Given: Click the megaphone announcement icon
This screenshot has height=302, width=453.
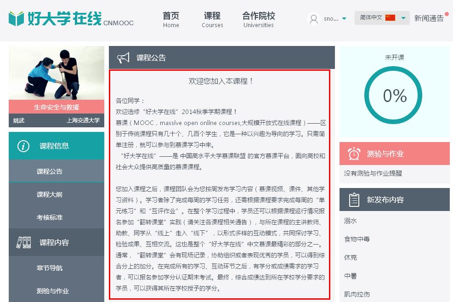Looking at the screenshot, I should coord(123,58).
